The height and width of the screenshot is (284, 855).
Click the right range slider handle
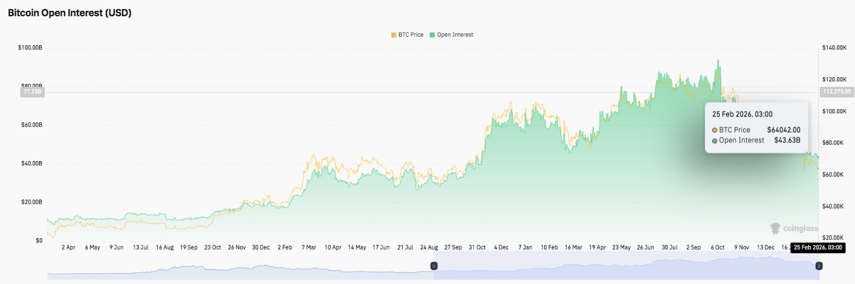[x=819, y=266]
